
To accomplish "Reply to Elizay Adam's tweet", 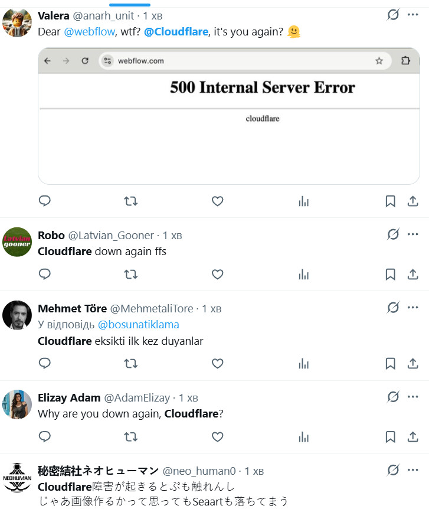I will click(45, 436).
